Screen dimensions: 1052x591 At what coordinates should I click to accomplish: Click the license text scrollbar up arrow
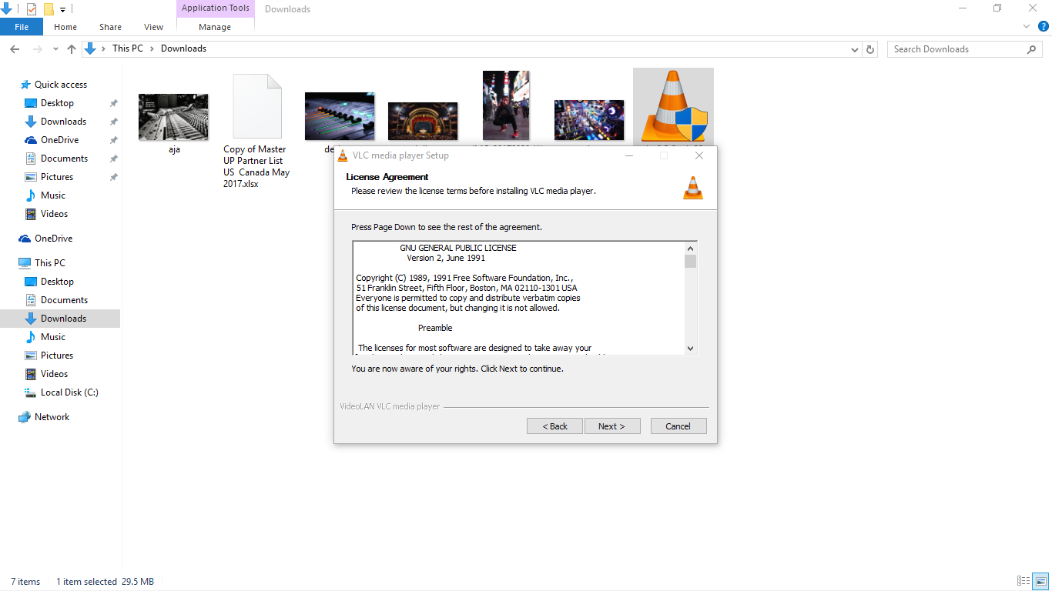(x=691, y=248)
